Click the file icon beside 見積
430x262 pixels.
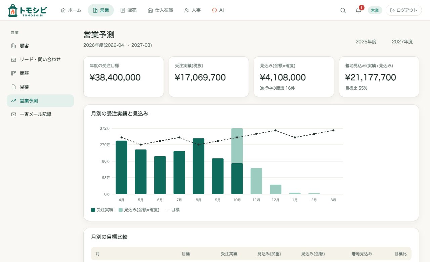coord(13,87)
